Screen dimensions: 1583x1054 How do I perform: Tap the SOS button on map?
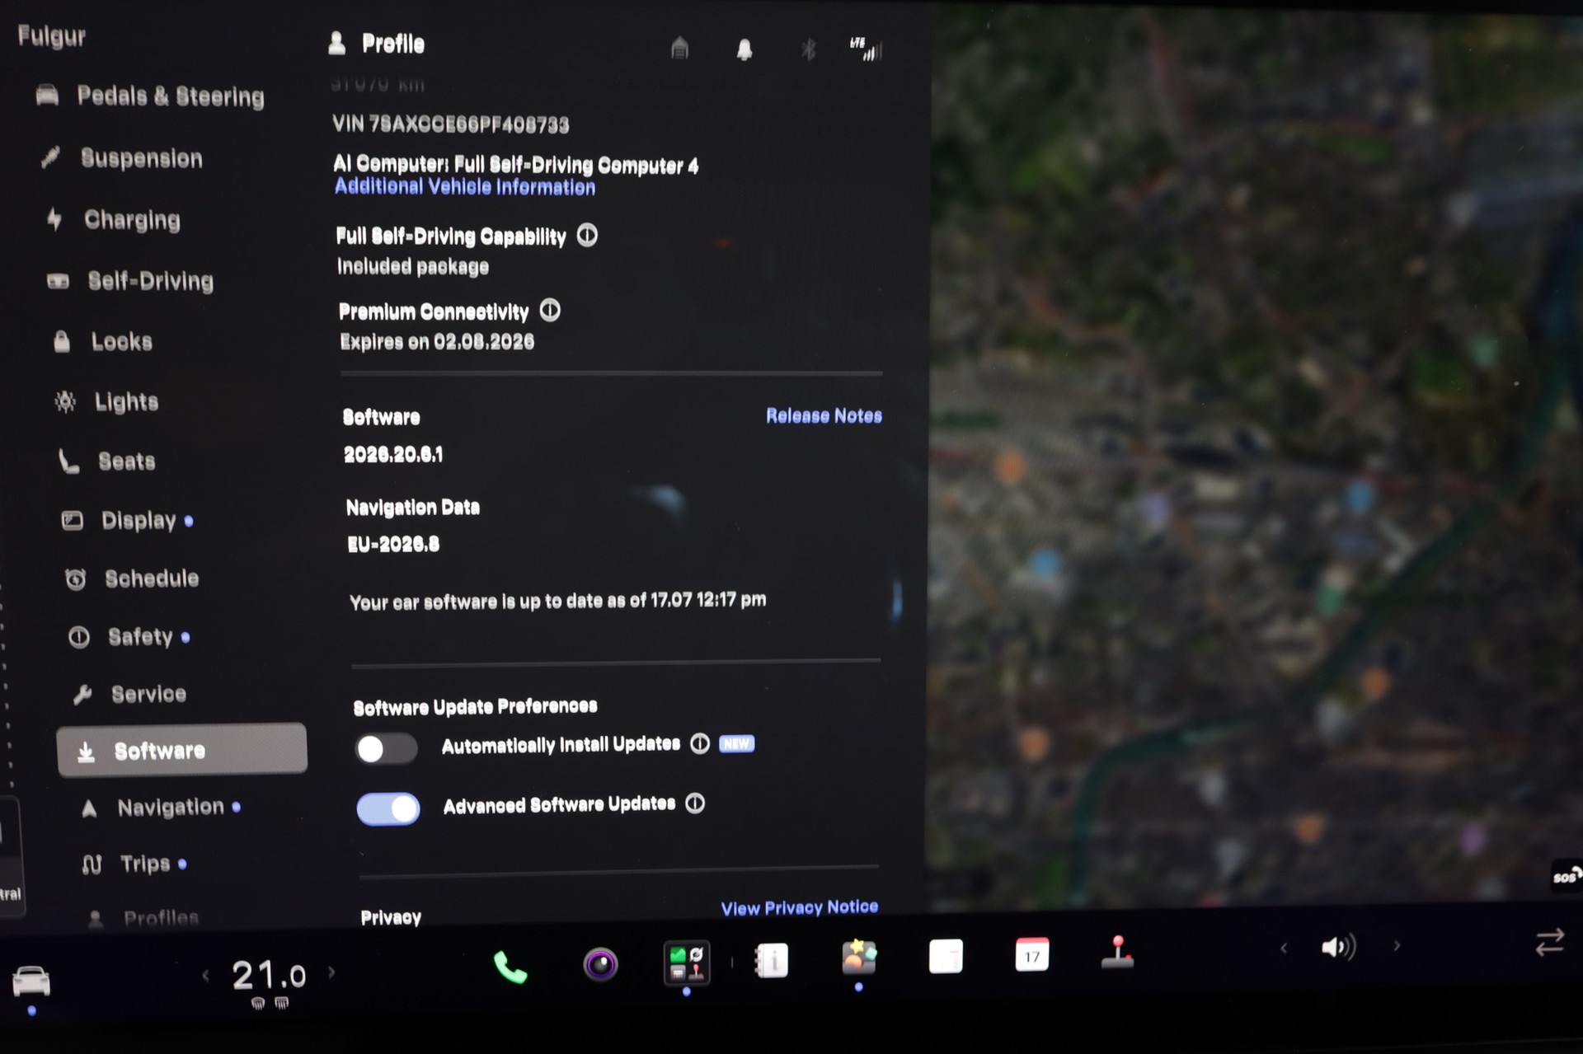click(1567, 875)
